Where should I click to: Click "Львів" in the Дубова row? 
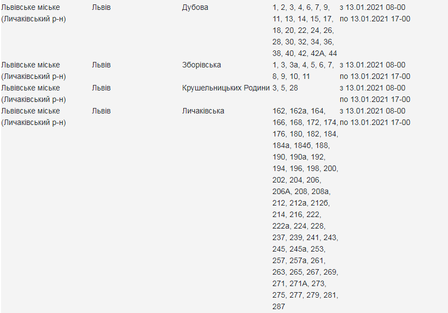101,8
